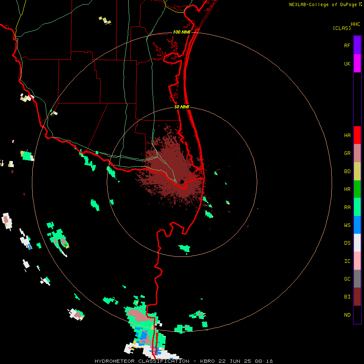Select the IC pink legend swatch
Image resolution: width=364 pixels, height=364 pixels.
(x=357, y=261)
